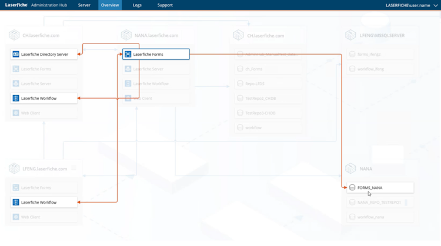Image resolution: width=441 pixels, height=246 pixels.
Task: Select Web Client icon under NANA.laserfiche.com
Action: 128,98
